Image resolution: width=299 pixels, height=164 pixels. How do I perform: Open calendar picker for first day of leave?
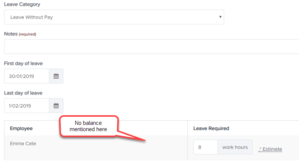(56, 76)
